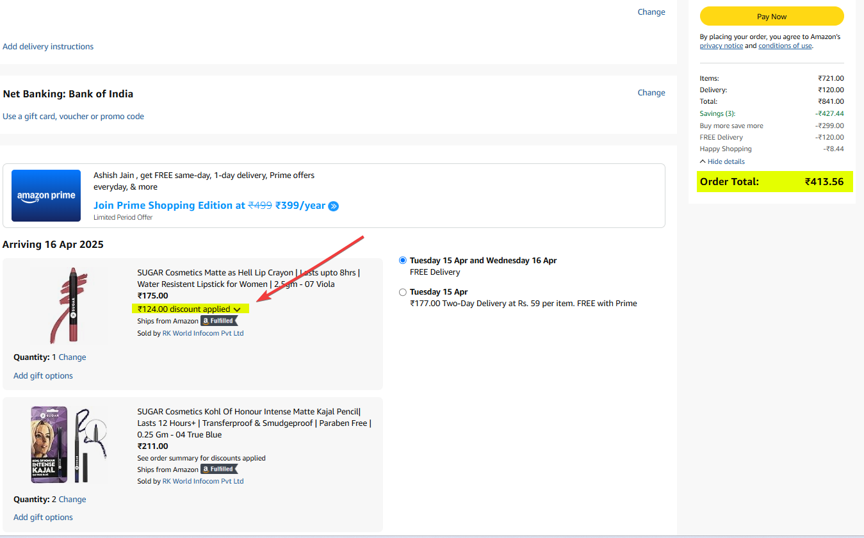
Task: Click the Kajal pencil product thumbnail
Action: 67,445
